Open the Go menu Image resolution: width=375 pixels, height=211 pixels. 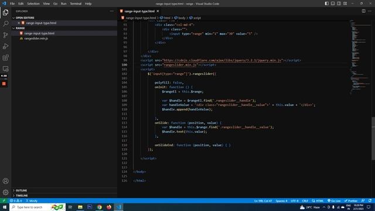pos(55,4)
